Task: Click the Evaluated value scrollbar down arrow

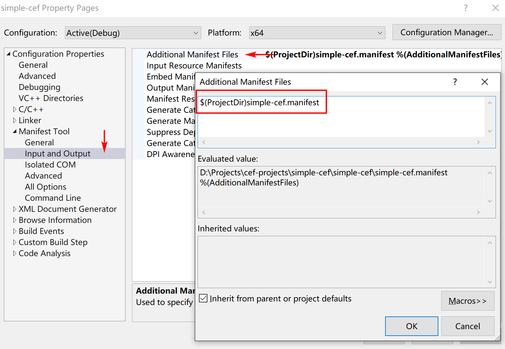Action: pyautogui.click(x=490, y=201)
